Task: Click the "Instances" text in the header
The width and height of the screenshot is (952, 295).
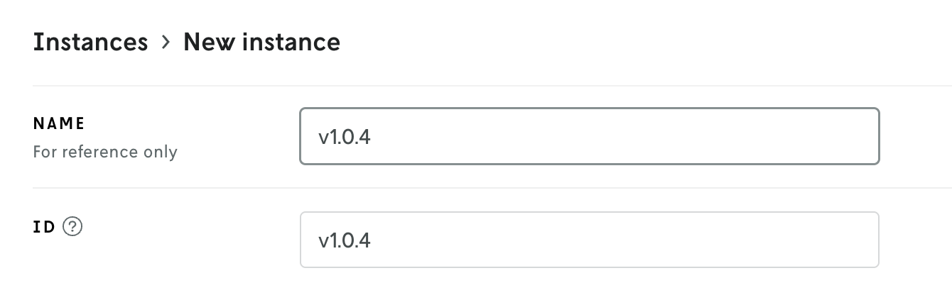Action: coord(90,43)
